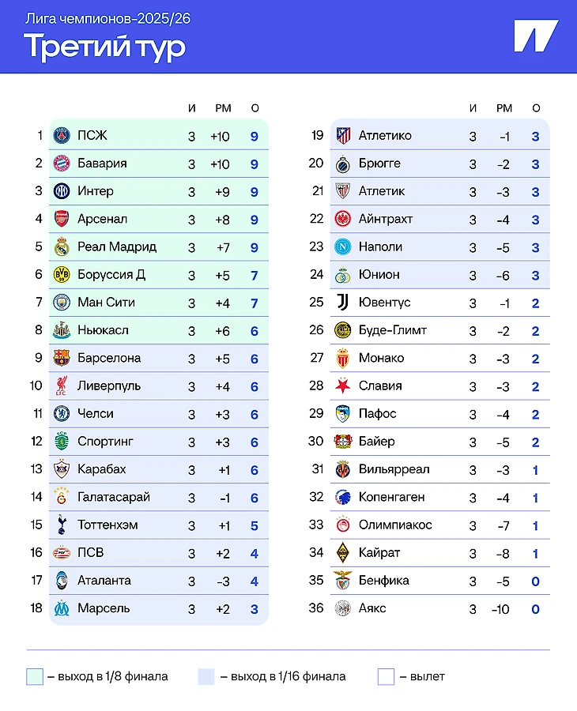
Task: Click the PSG club logo
Action: click(62, 136)
